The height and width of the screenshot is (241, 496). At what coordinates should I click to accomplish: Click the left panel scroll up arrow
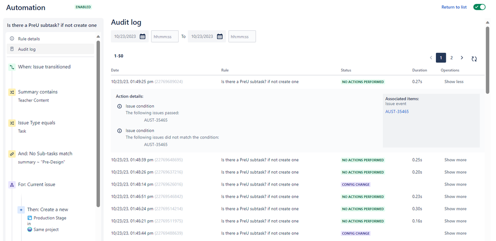coord(98,36)
